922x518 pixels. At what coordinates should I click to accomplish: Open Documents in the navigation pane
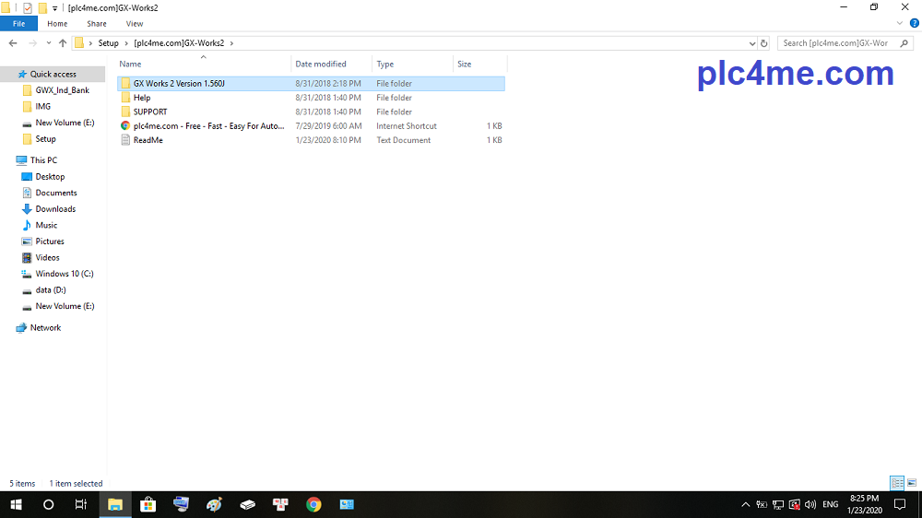[x=56, y=193]
